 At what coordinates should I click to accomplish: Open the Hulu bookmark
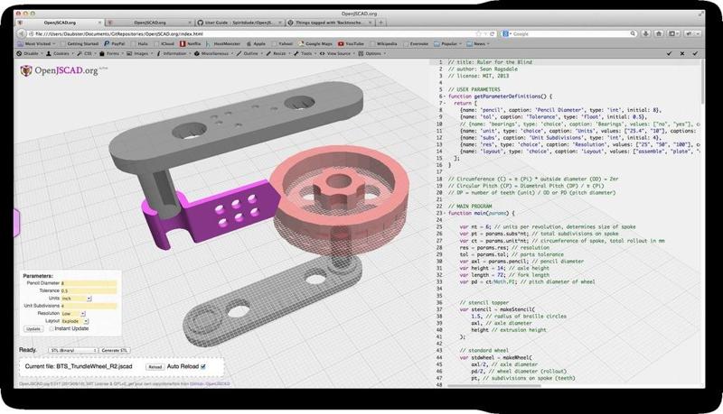(139, 43)
